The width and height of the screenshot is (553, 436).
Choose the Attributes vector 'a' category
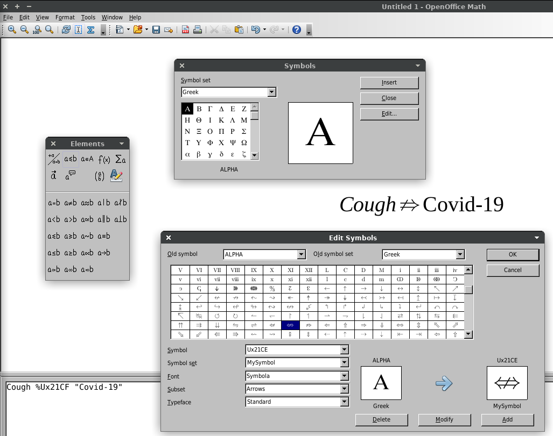click(x=54, y=176)
